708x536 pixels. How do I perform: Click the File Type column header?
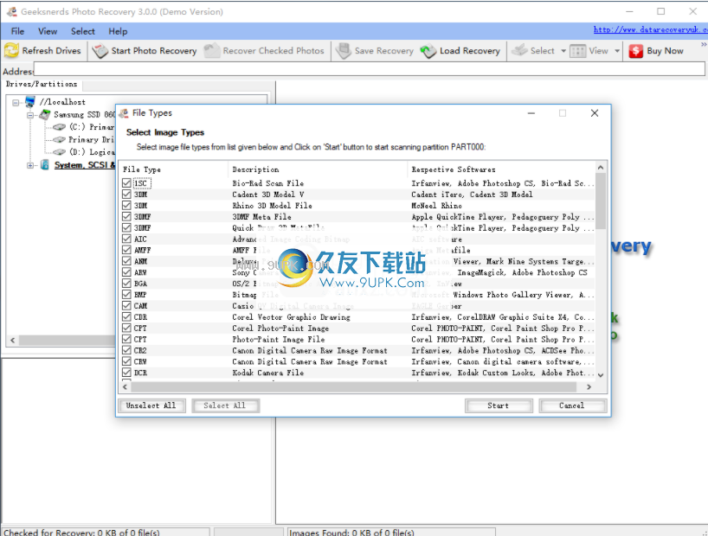point(174,169)
